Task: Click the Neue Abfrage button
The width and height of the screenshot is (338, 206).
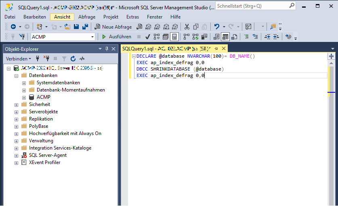Action: pos(113,27)
